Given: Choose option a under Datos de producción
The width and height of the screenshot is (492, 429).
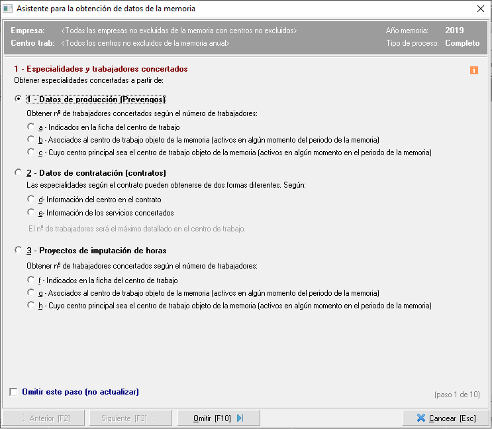Looking at the screenshot, I should tap(30, 127).
